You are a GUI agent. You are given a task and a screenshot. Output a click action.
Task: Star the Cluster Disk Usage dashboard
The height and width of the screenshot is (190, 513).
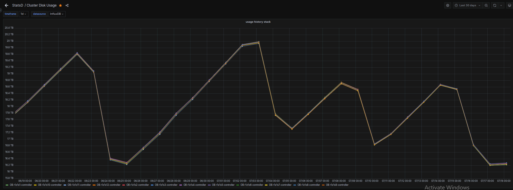(x=60, y=5)
